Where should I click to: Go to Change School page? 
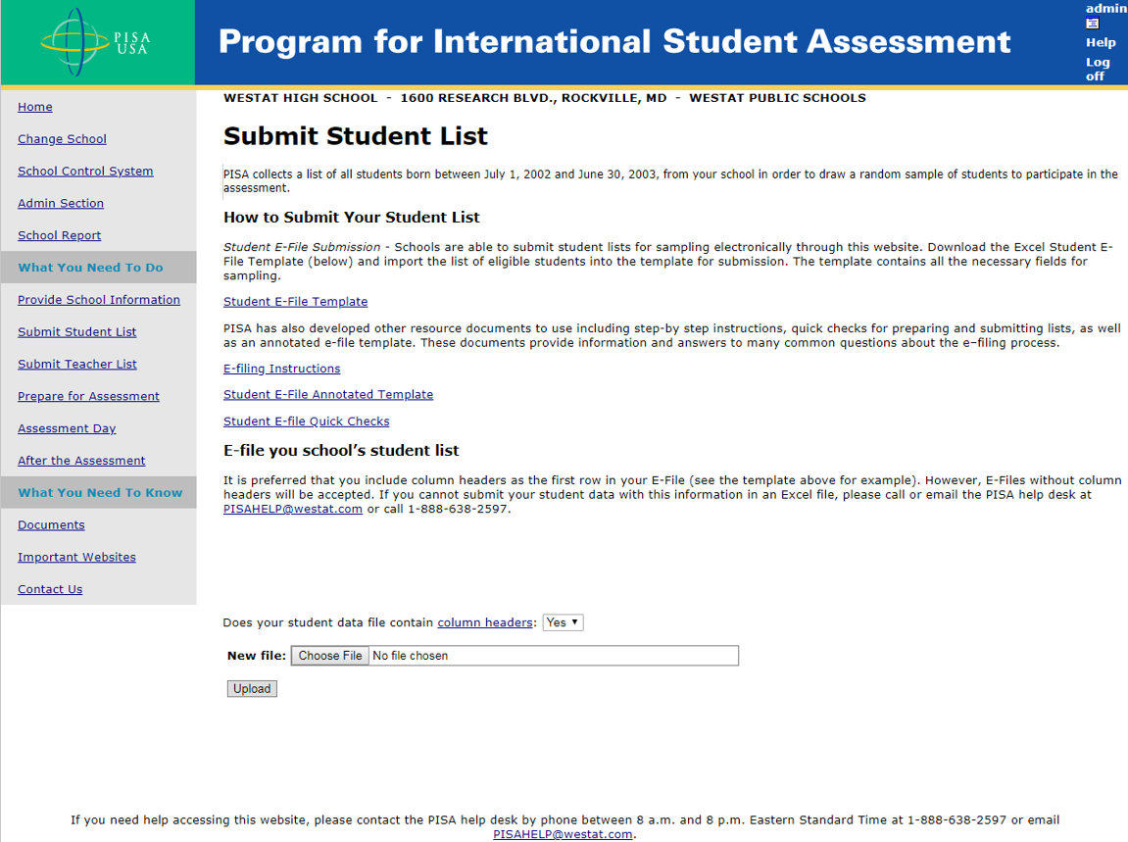click(x=62, y=139)
